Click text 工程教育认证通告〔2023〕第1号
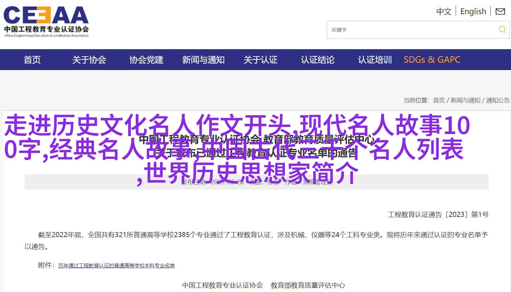The width and height of the screenshot is (511, 292). point(438,215)
